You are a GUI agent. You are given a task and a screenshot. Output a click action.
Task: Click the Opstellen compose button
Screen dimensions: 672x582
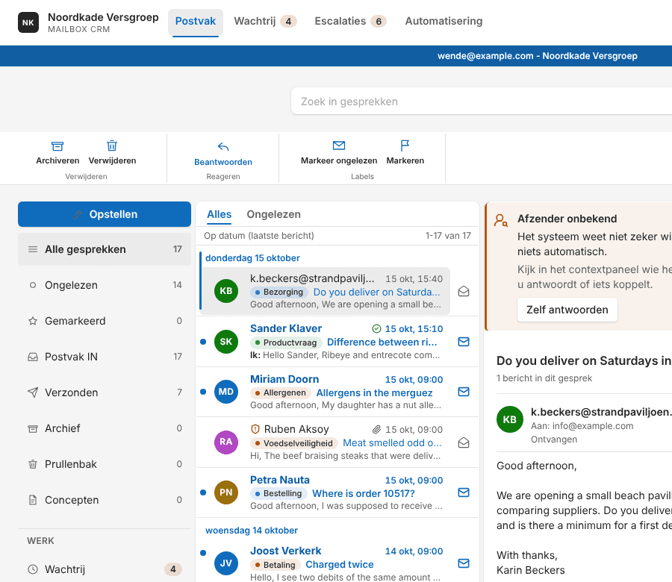[105, 214]
